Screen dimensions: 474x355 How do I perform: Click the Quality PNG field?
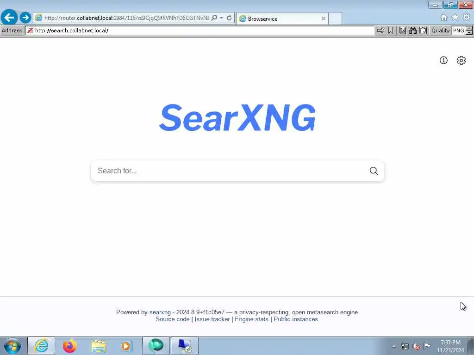coord(459,31)
